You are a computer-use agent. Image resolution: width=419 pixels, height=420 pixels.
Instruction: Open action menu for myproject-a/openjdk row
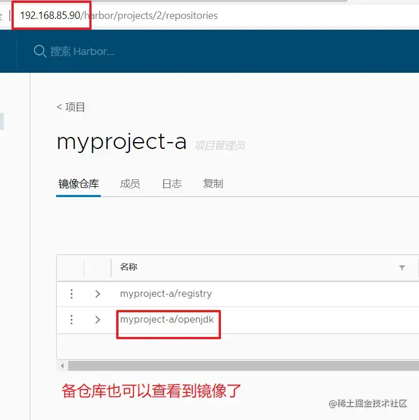tap(72, 320)
